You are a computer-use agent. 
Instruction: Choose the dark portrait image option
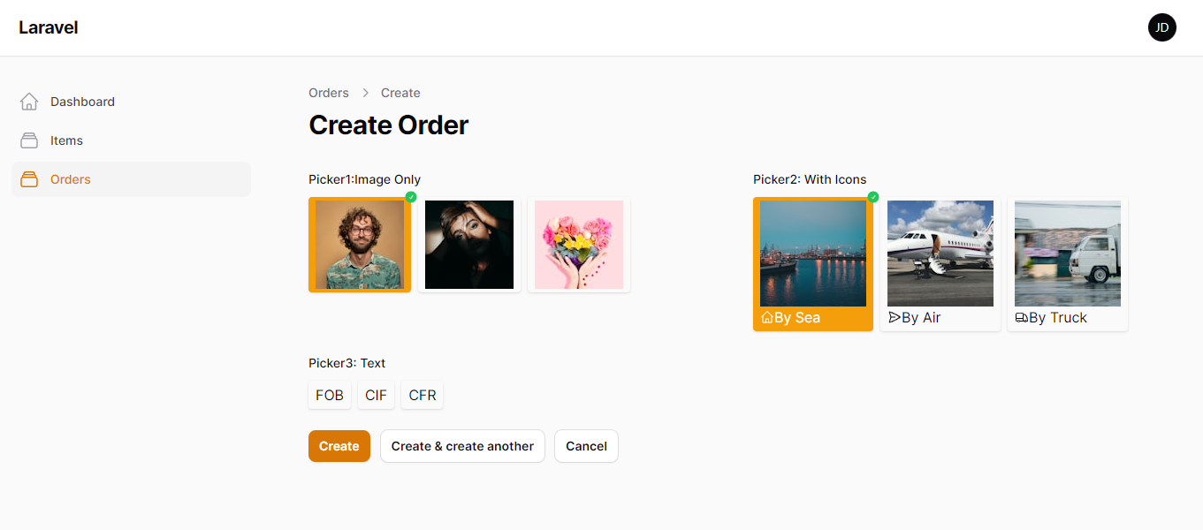(x=469, y=245)
